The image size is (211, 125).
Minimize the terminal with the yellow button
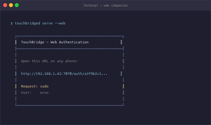(x=11, y=5)
